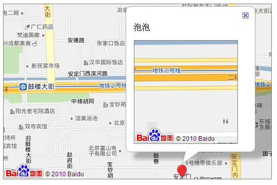This screenshot has height=185, width=277.
Task: Click the 泡泡 title text
Action: [x=142, y=27]
